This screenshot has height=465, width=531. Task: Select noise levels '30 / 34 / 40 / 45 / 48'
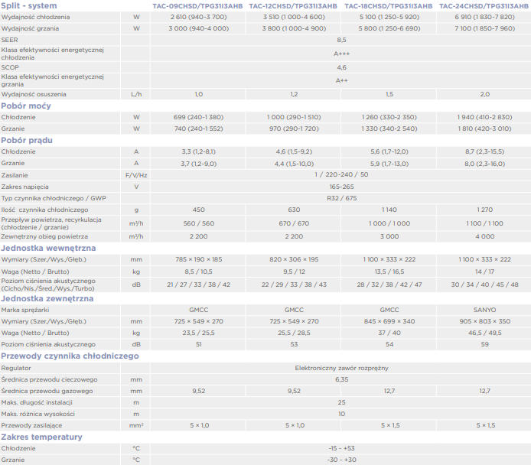coord(484,285)
